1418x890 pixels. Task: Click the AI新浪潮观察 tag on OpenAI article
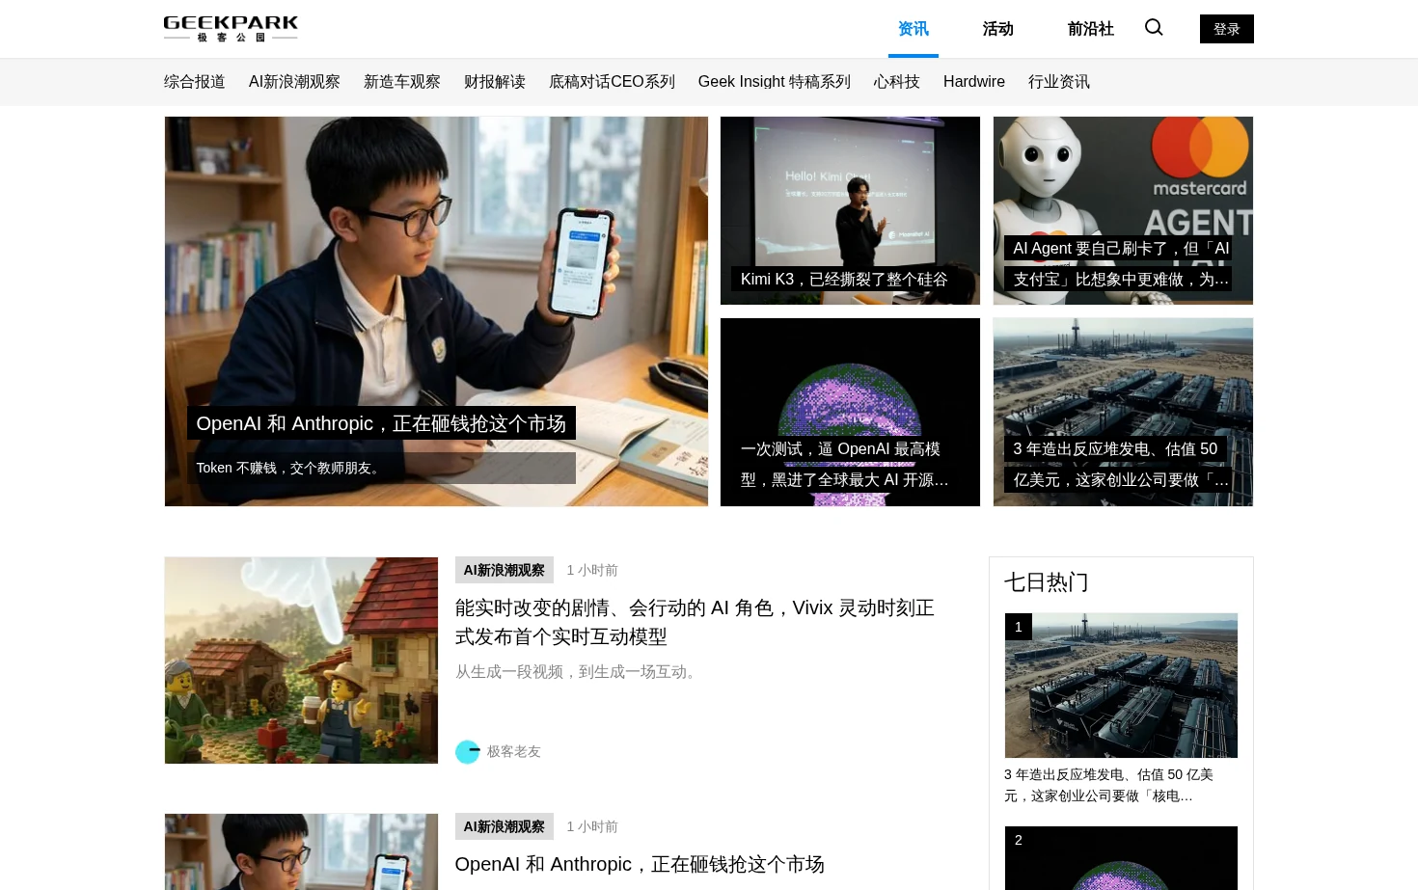504,826
